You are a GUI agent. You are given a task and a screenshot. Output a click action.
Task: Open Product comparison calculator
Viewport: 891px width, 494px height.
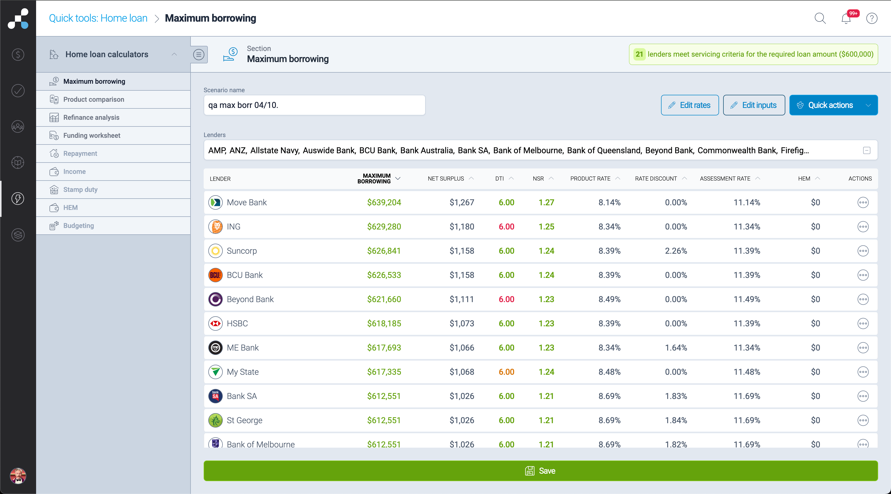113,99
